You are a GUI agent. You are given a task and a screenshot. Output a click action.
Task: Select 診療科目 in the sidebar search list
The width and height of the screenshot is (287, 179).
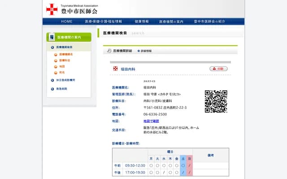point(65,60)
